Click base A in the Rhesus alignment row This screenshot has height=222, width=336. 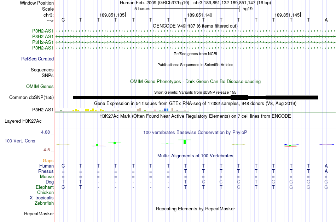pyautogui.click(x=326, y=171)
